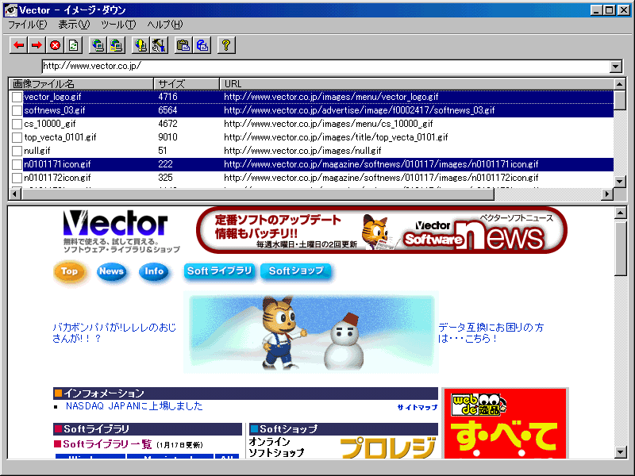This screenshot has width=635, height=476.
Task: Open the ツール(T) menu
Action: pos(118,25)
